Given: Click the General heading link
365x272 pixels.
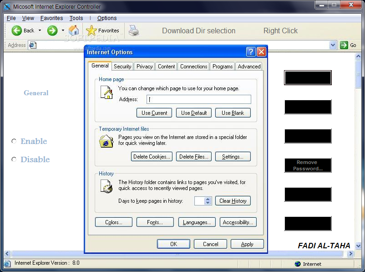Looking at the screenshot, I should click(36, 93).
